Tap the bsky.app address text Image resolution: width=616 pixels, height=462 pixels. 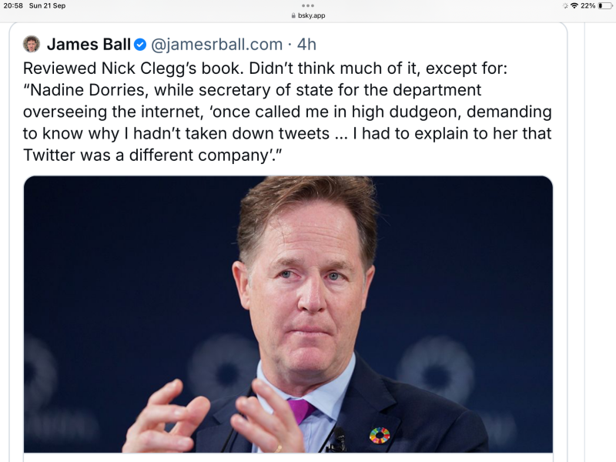(x=312, y=15)
